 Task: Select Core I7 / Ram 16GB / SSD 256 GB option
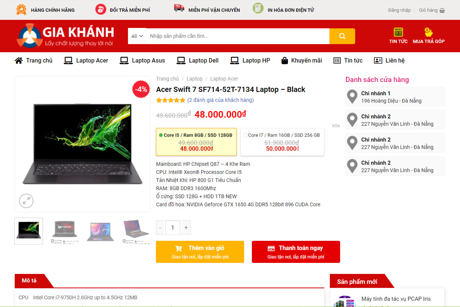[282, 142]
